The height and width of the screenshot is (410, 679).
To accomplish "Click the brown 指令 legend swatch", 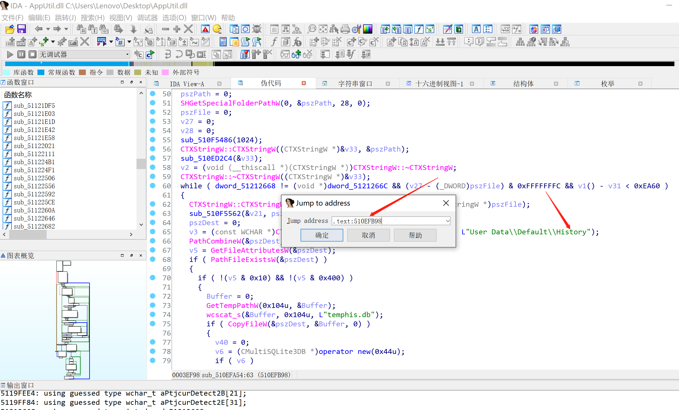I will tap(82, 72).
